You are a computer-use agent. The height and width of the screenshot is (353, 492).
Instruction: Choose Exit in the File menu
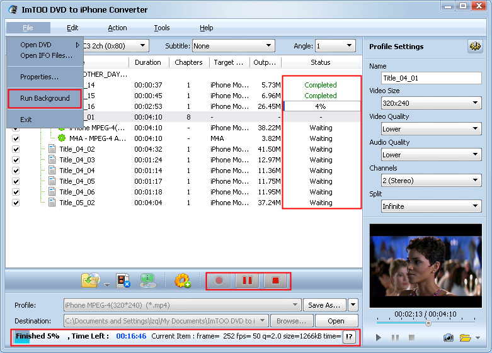click(45, 120)
